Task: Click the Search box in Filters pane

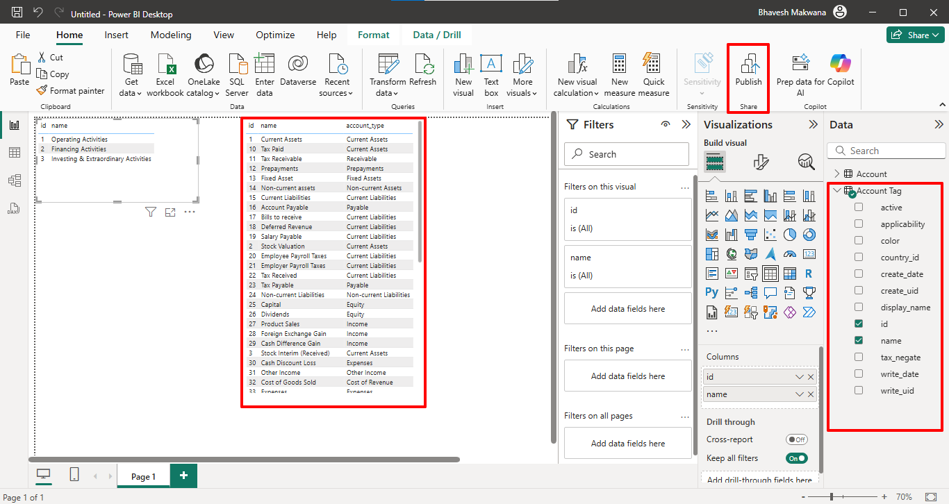Action: tap(627, 154)
